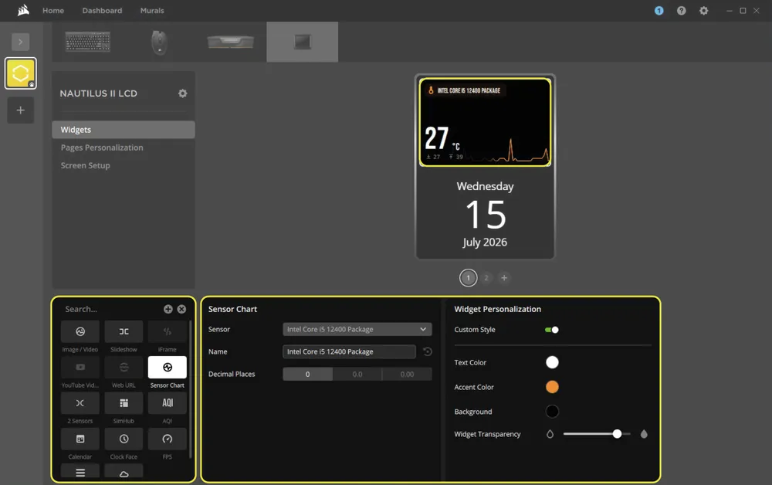Screen dimensions: 772x485
Task: Click the outlined droplet transparency icon
Action: (x=550, y=434)
